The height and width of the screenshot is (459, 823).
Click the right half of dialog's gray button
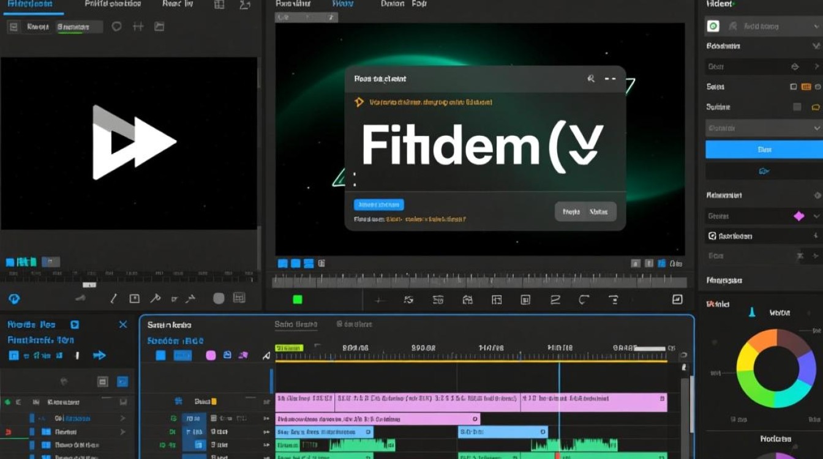(599, 212)
